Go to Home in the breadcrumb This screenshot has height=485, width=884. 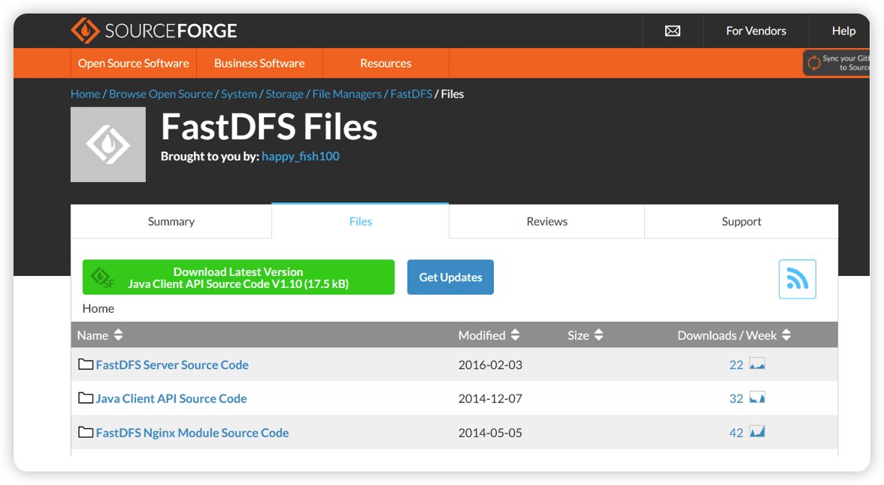(x=85, y=94)
